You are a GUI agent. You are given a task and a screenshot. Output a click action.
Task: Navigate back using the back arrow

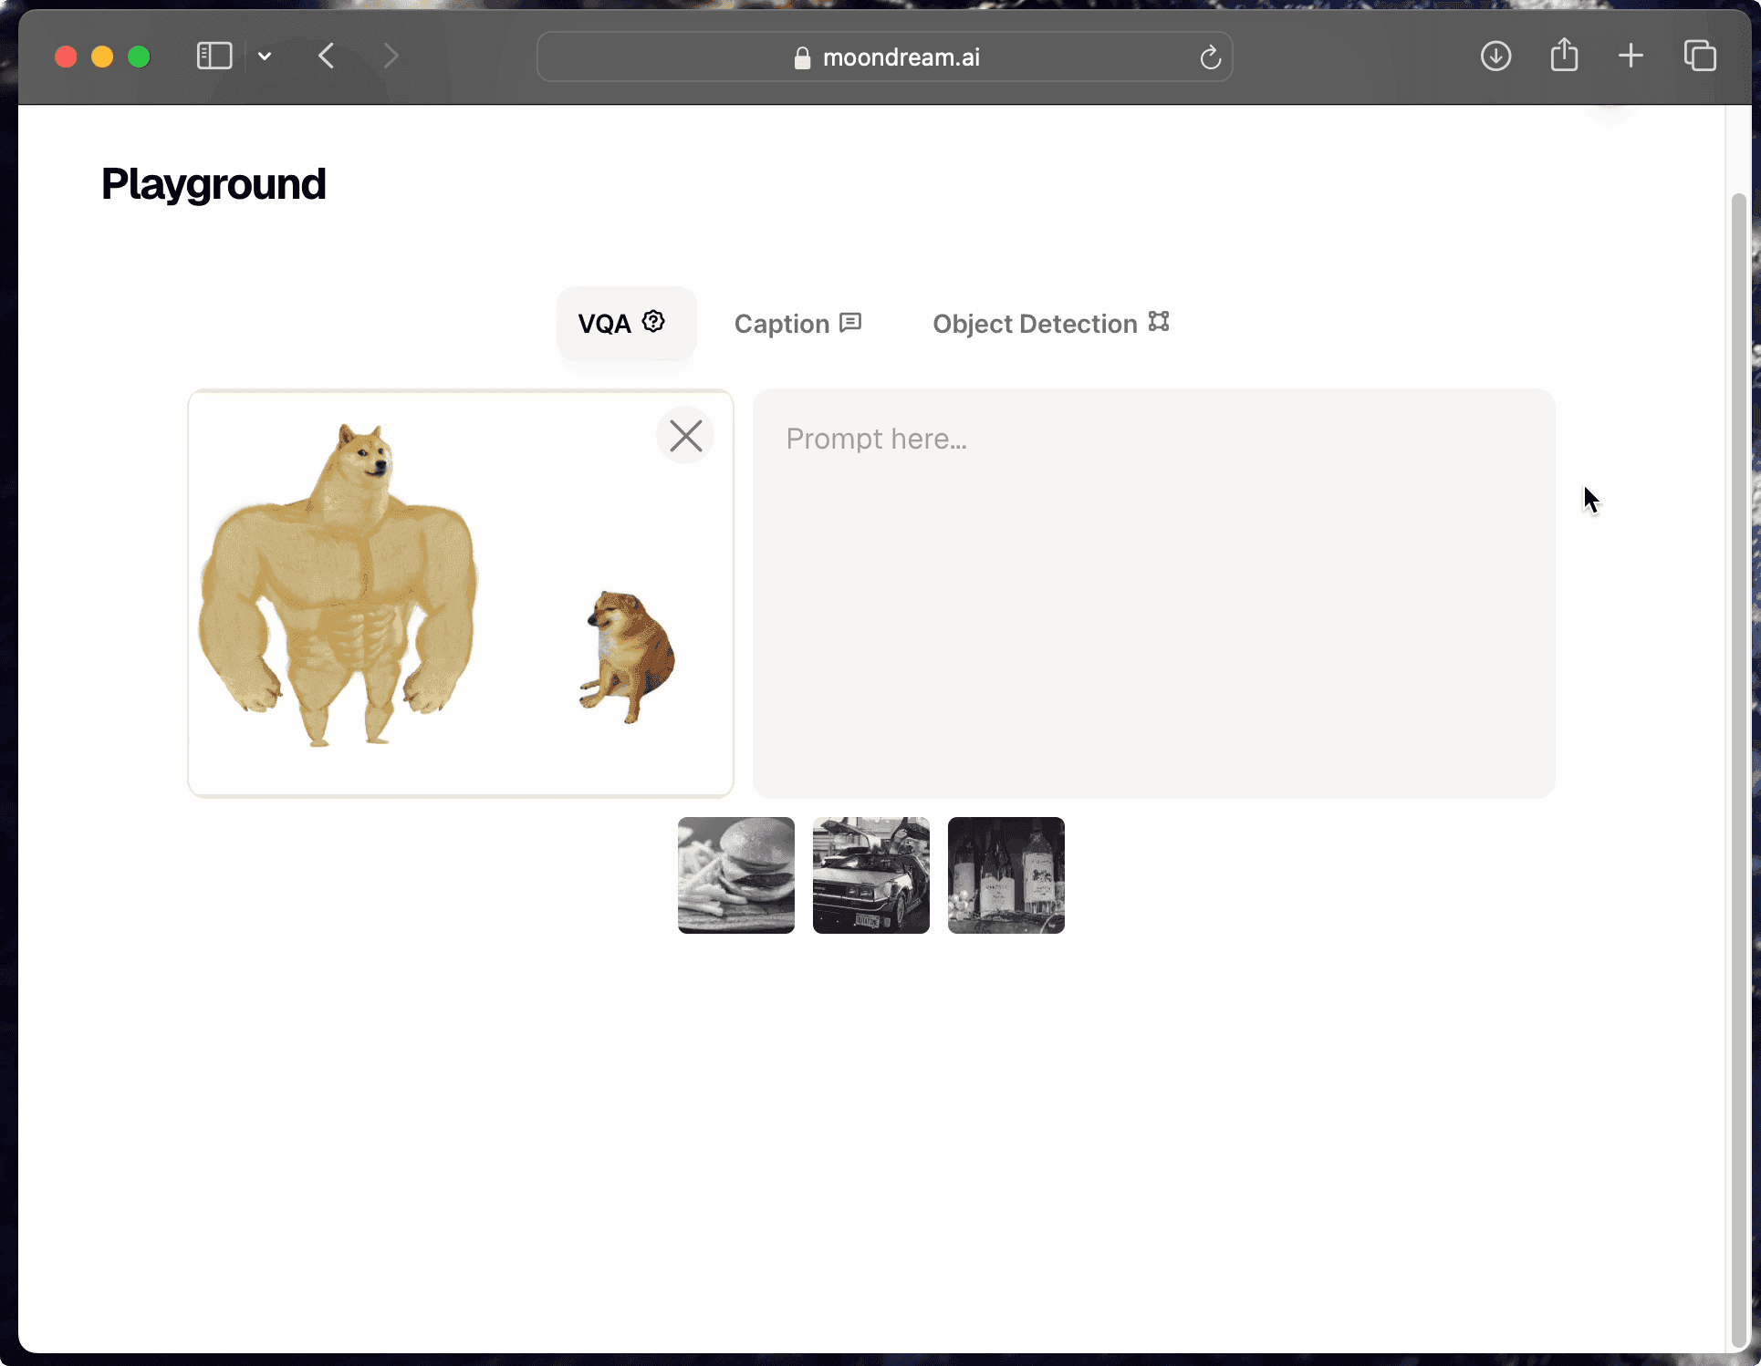[x=326, y=55]
